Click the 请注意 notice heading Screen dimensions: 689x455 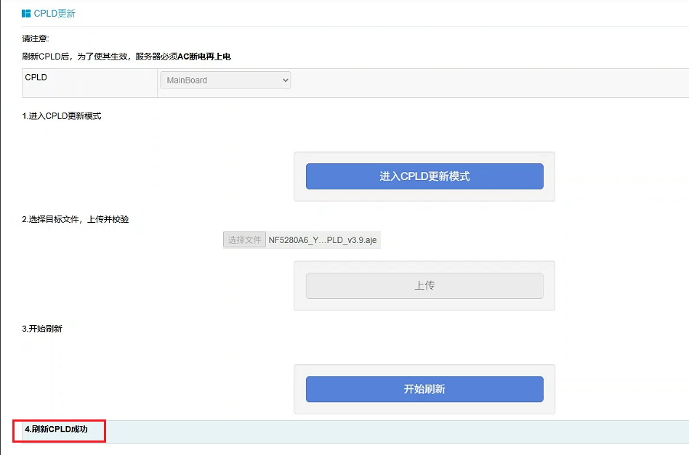36,38
